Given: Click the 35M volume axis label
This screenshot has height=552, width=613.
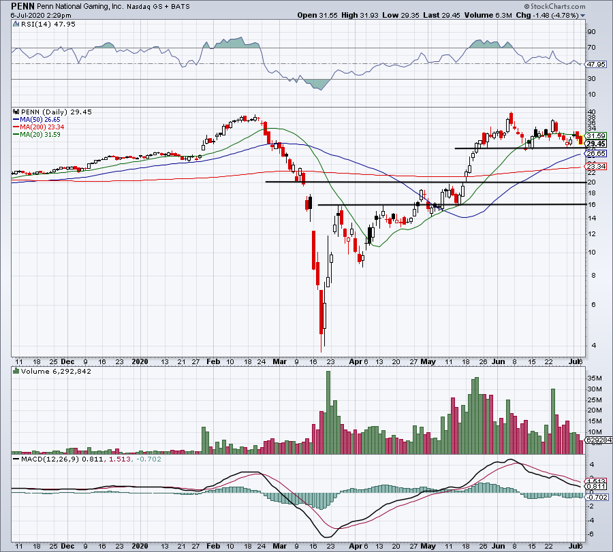Looking at the screenshot, I should point(595,378).
